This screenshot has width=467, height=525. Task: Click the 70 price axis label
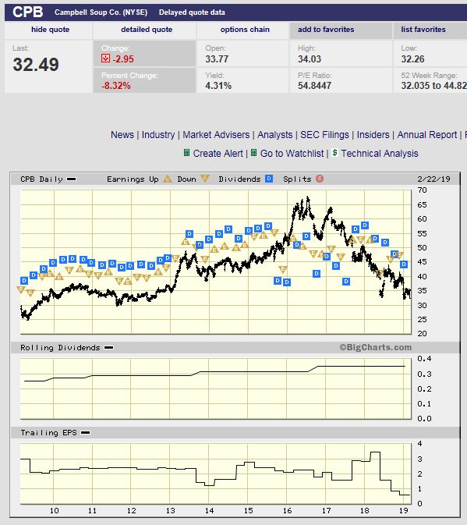coord(422,190)
